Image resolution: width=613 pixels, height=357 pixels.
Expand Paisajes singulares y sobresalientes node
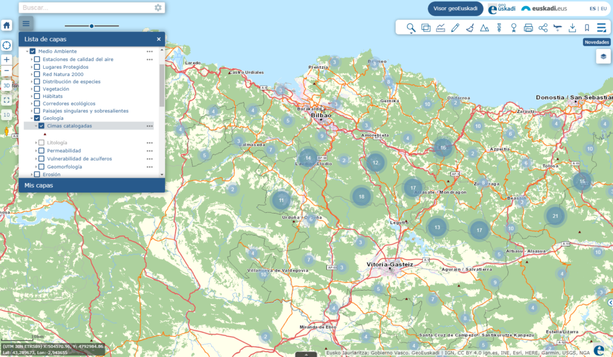coord(32,111)
